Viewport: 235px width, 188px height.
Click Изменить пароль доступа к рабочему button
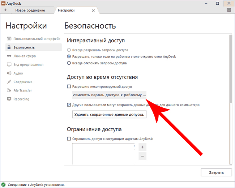click(109, 95)
